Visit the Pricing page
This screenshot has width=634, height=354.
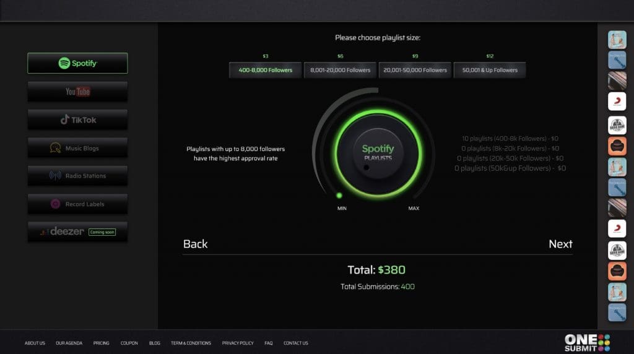pyautogui.click(x=101, y=343)
